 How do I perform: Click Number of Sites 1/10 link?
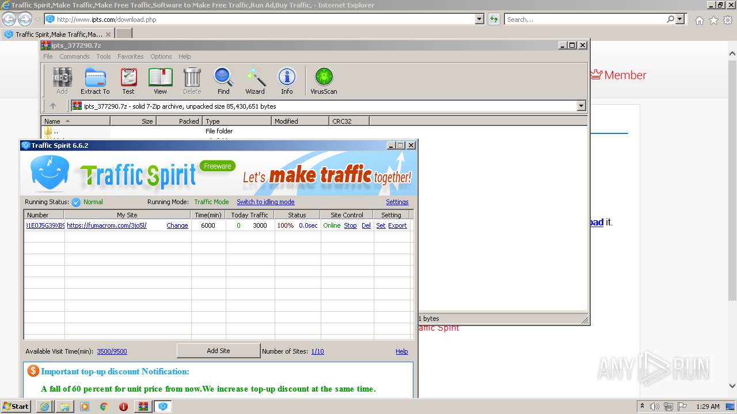click(x=318, y=351)
